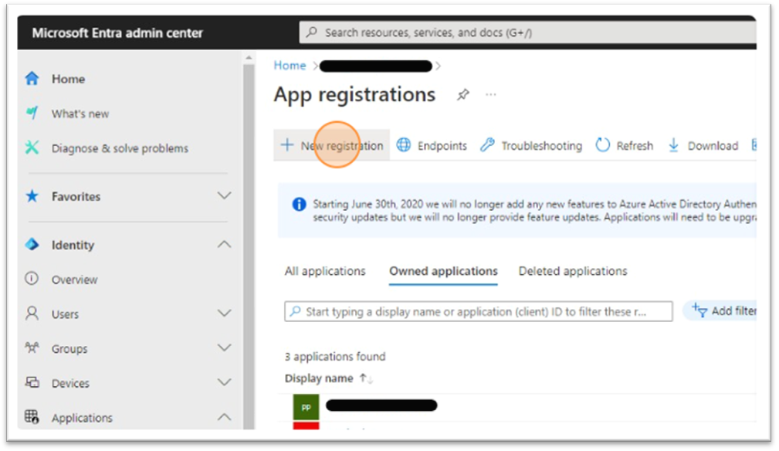The width and height of the screenshot is (779, 451).
Task: Open the ellipsis menu next to title
Action: [x=490, y=95]
